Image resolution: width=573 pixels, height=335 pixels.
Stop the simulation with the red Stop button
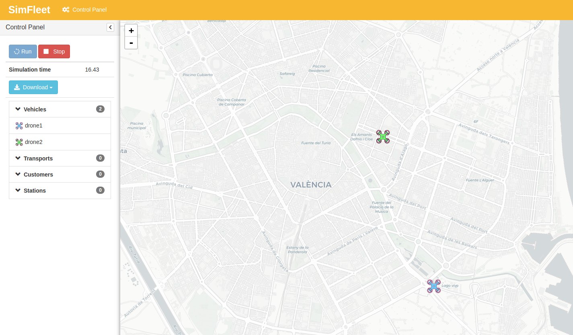[x=54, y=51]
